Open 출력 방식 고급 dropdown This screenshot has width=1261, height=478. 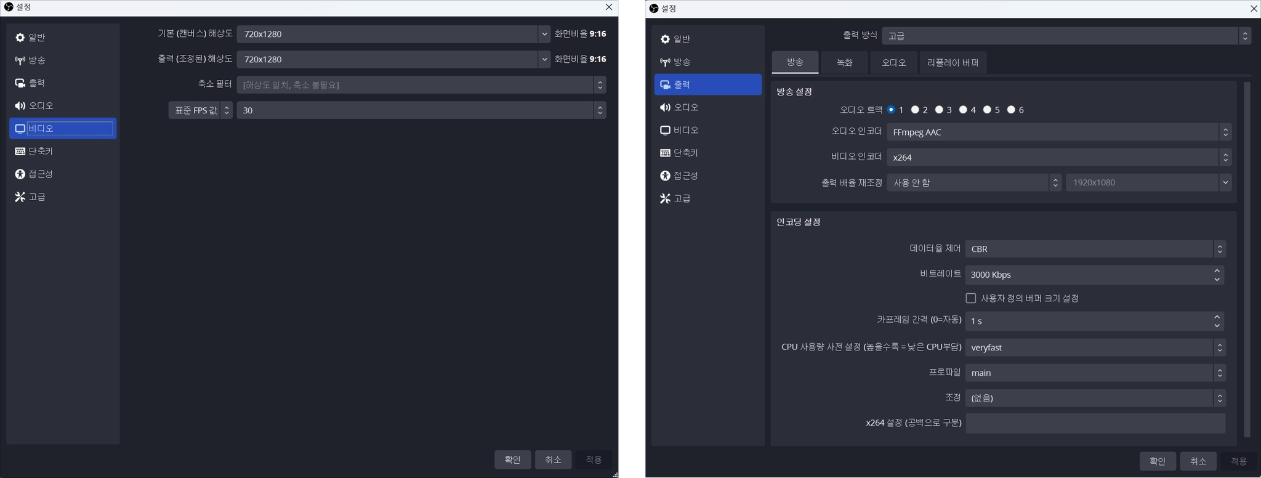1066,36
